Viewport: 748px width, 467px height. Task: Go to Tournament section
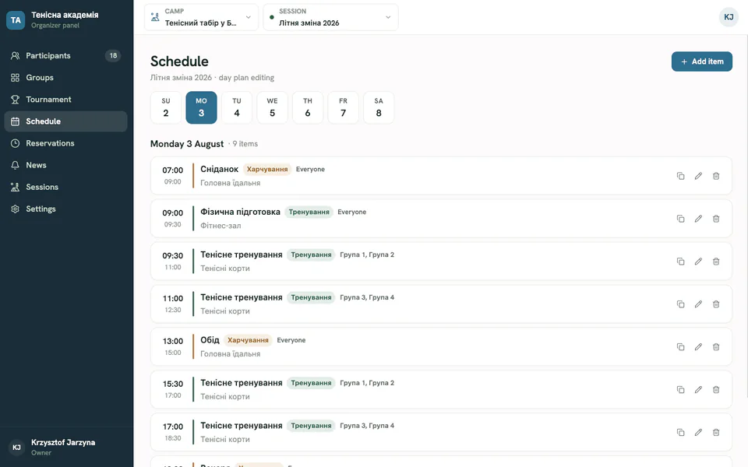65,100
